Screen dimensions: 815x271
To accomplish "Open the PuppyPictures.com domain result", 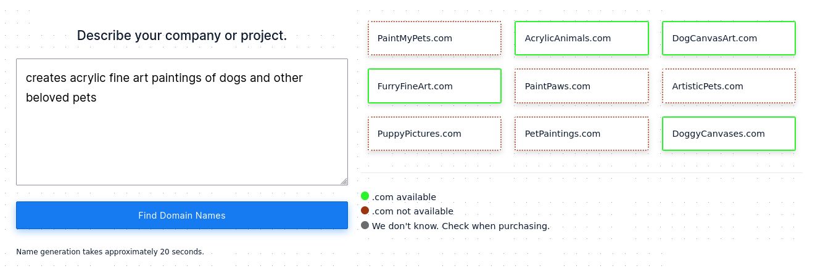I will coord(434,134).
